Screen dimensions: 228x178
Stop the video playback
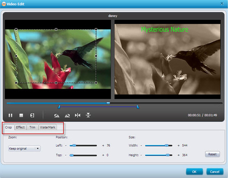[x=21, y=116]
